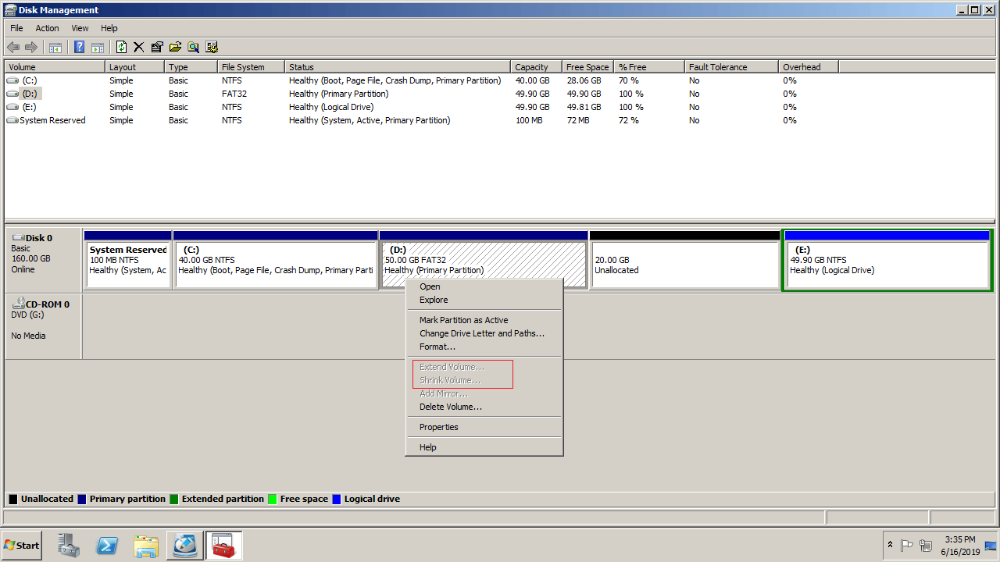Screen dimensions: 1000x562
Task: Open Server Manager from the taskbar
Action: click(x=69, y=546)
